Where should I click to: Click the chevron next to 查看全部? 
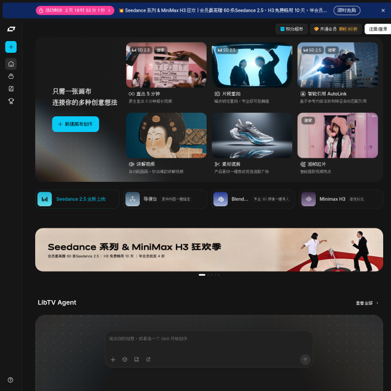[x=377, y=303]
